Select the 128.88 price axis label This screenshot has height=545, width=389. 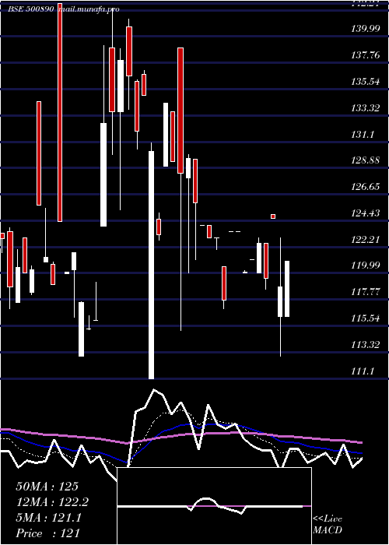(366, 161)
